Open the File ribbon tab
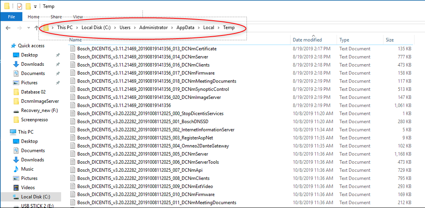This screenshot has height=208, width=425. 11,17
